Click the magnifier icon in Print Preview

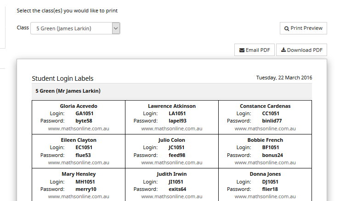(286, 28)
